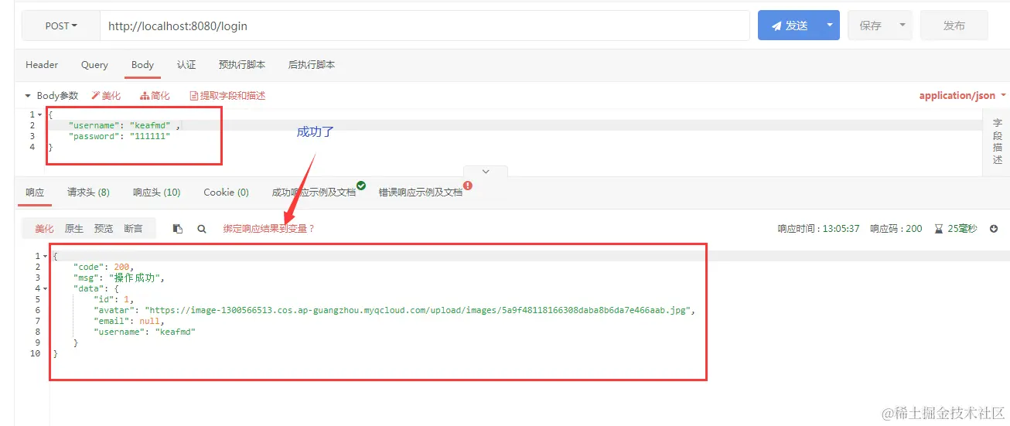The width and height of the screenshot is (1010, 426).
Task: Click the "code": 200 line in response
Action: tap(104, 267)
